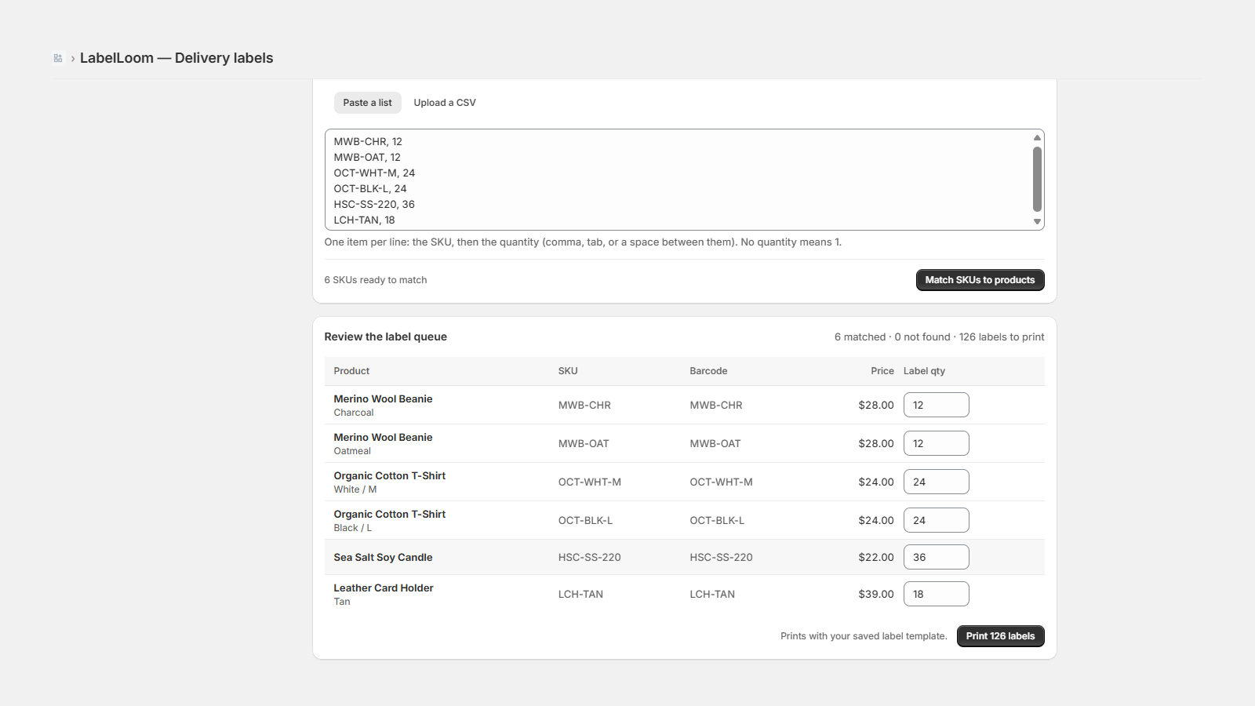Click the textarea scroll up arrow

pos(1037,138)
